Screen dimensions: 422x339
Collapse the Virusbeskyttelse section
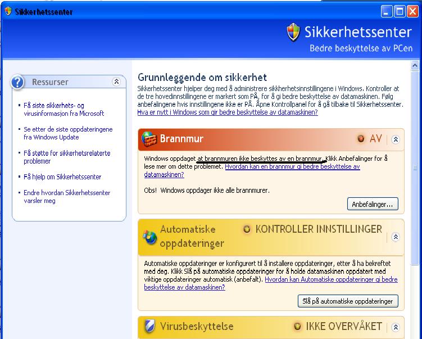pyautogui.click(x=396, y=327)
